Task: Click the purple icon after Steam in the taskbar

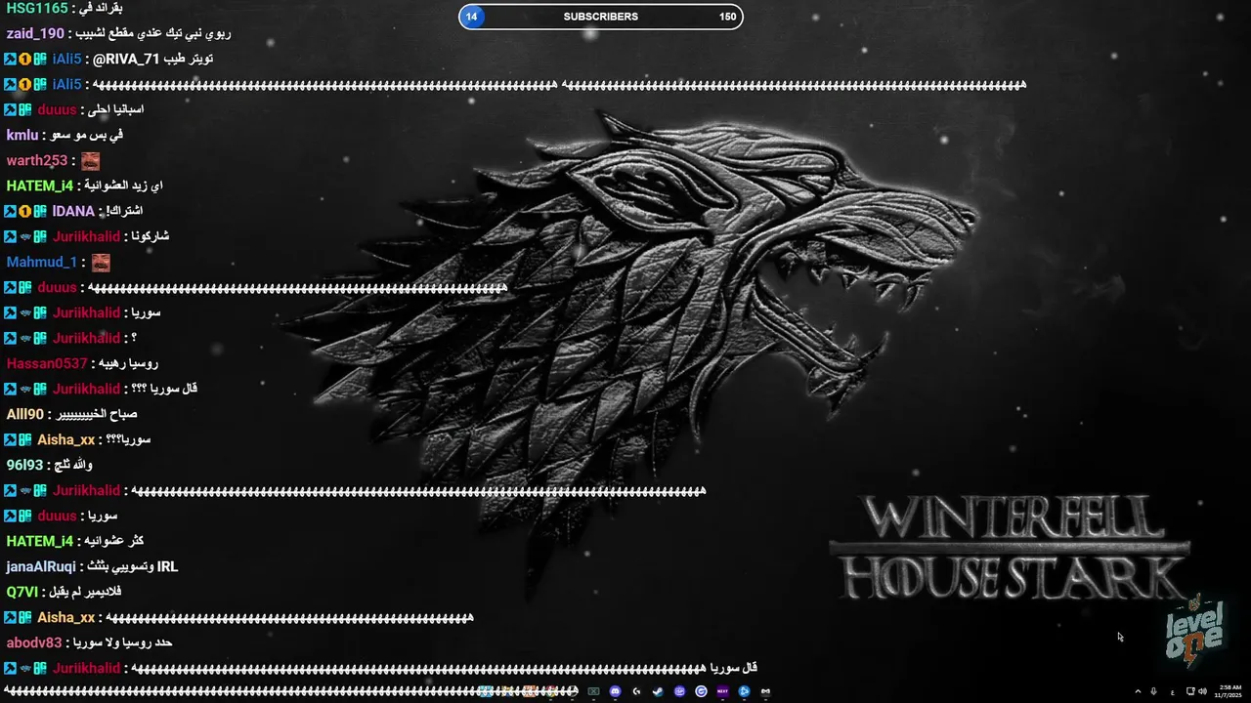Action: point(679,691)
